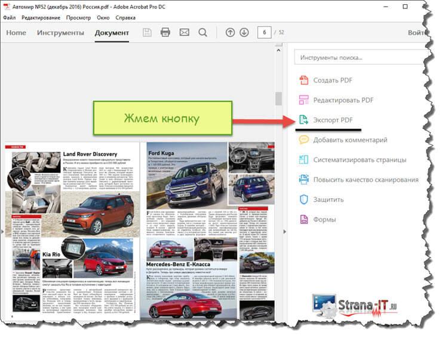The height and width of the screenshot is (338, 442).
Task: Open the Защитить tool label
Action: (329, 199)
